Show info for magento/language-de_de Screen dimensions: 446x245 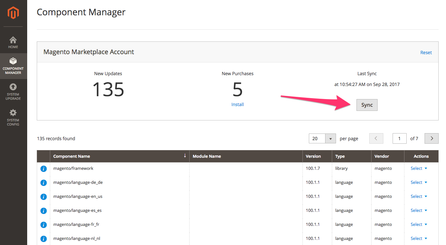[x=43, y=183]
